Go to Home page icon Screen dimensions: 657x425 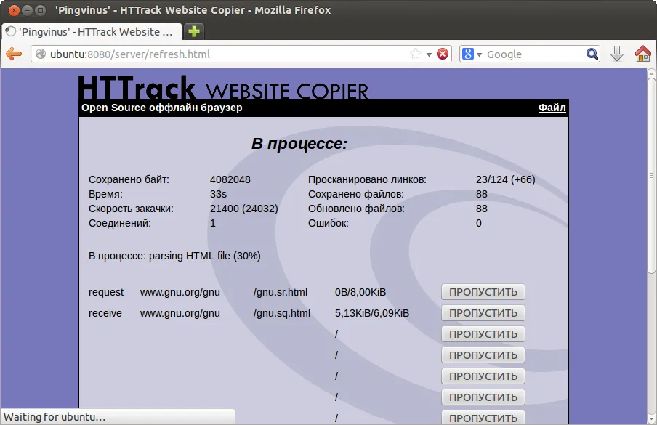pyautogui.click(x=642, y=54)
